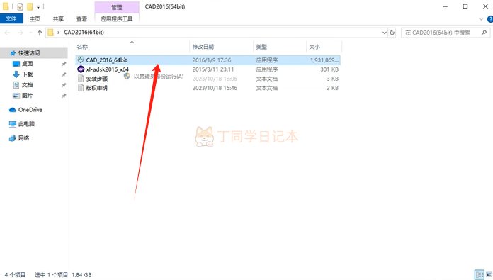Open the 主页 ribbon tab
Viewport: 493px width, 280px height.
35,19
